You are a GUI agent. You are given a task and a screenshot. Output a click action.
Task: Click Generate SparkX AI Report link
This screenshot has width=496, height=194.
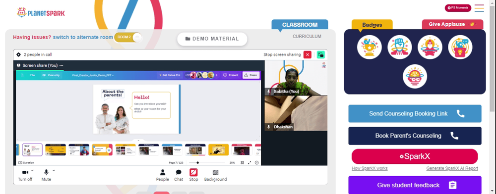(452, 168)
